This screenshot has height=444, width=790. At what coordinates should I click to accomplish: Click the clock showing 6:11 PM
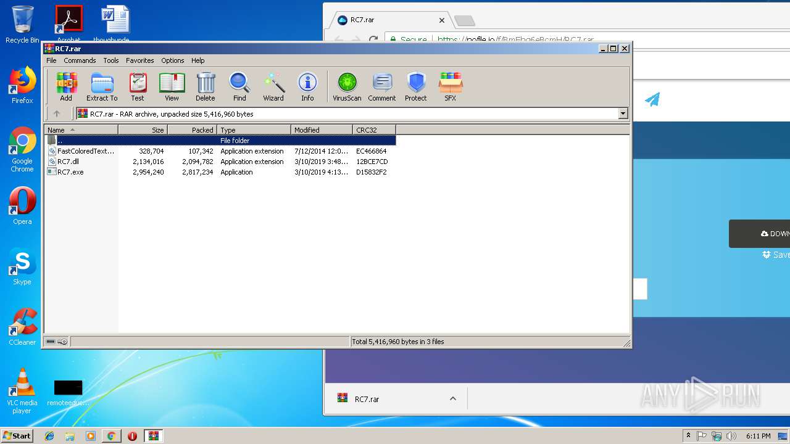tap(758, 436)
